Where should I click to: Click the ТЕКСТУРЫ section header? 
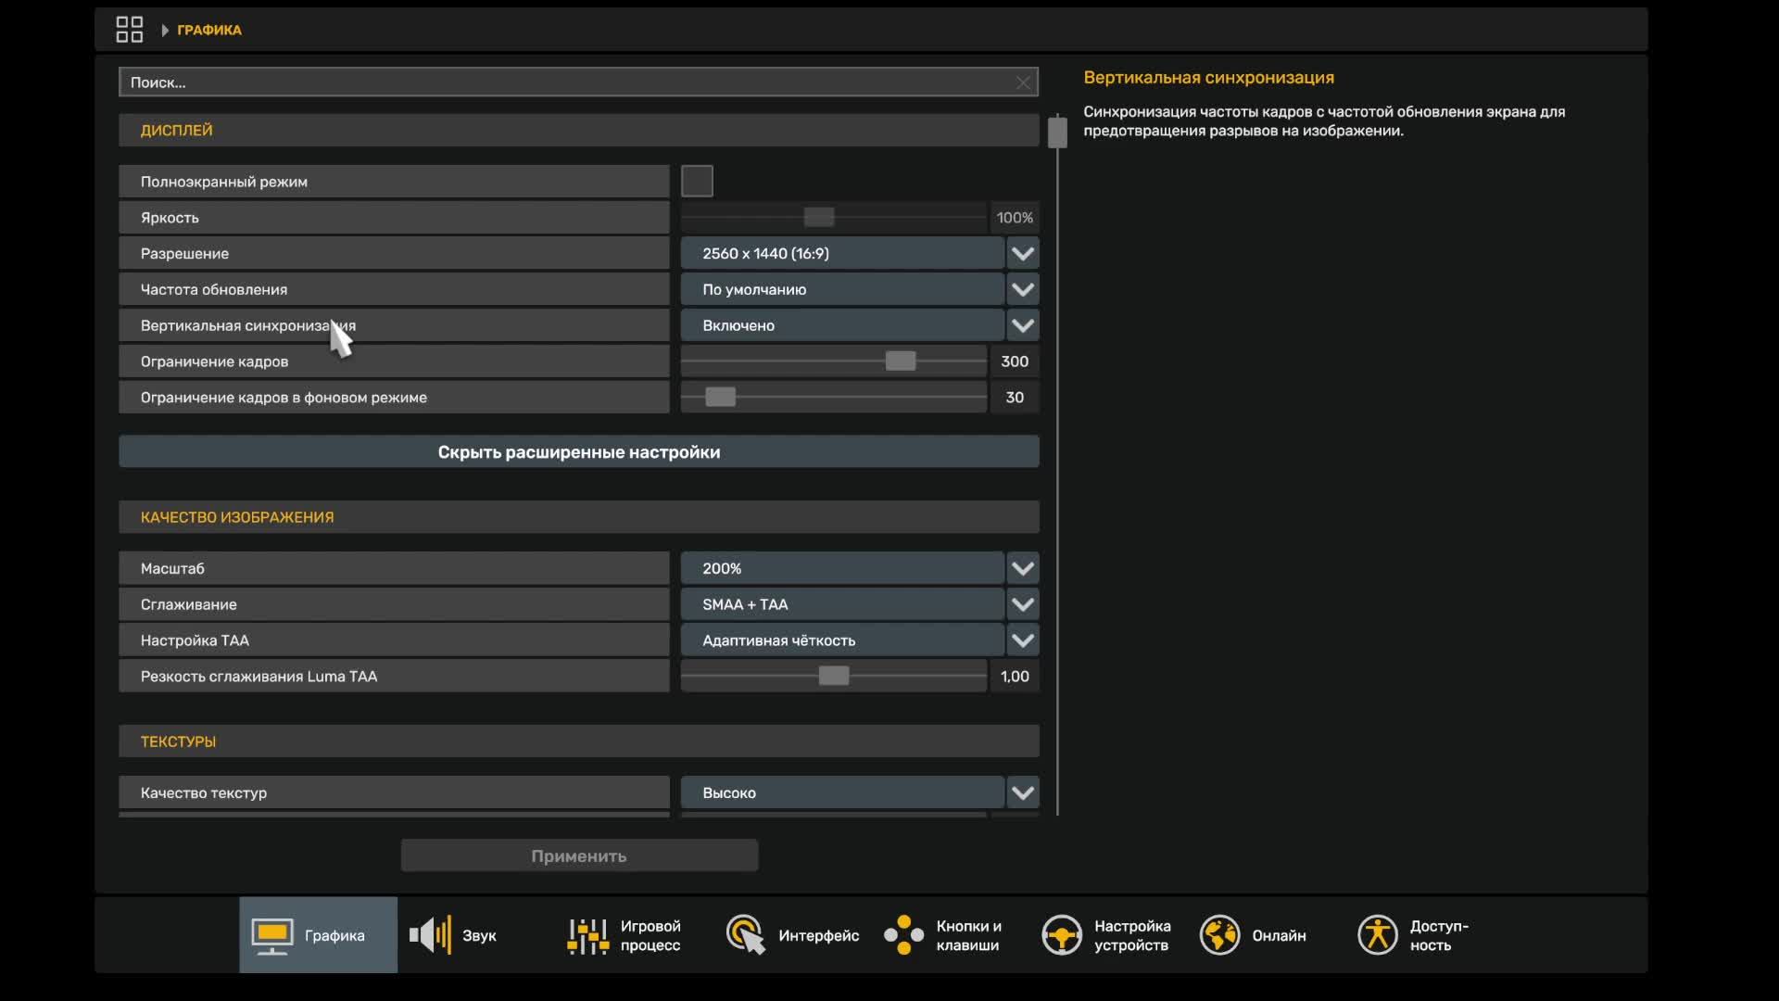coord(579,741)
